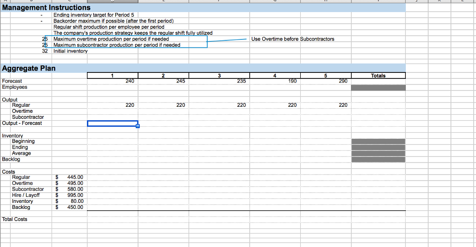Click the Subcontractor label under Costs
Viewport: 476px width, 247px height.
click(28, 189)
